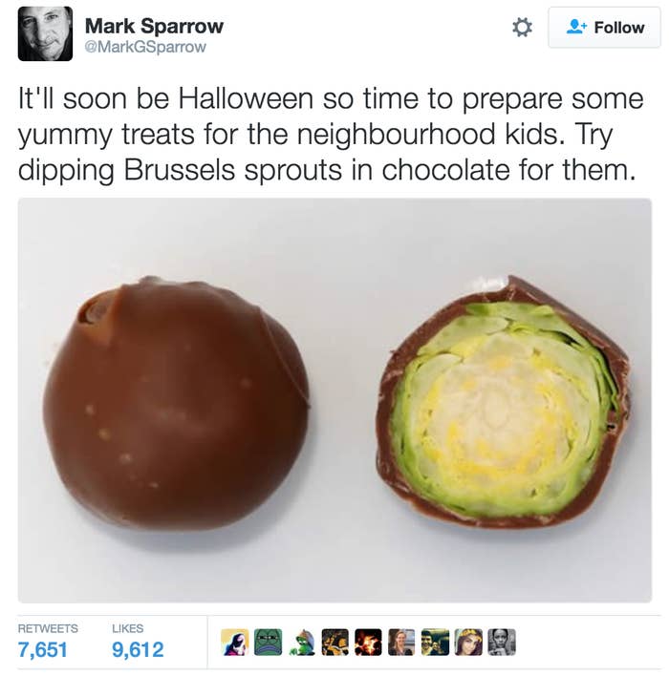Screen dimensions: 669x676
Task: Open the fiery dark liker avatar
Action: 368,642
